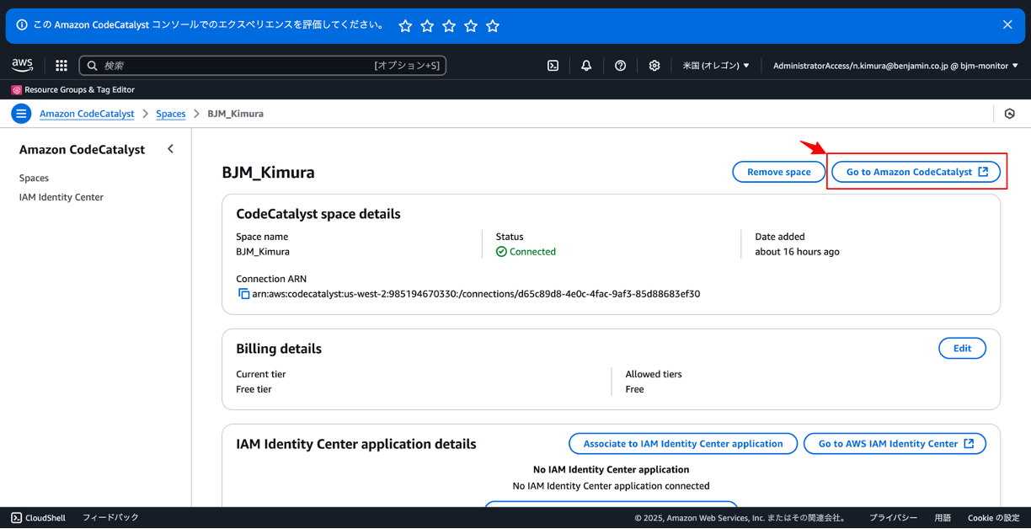Open the region dropdown 米国 (オレゴン)

[715, 65]
